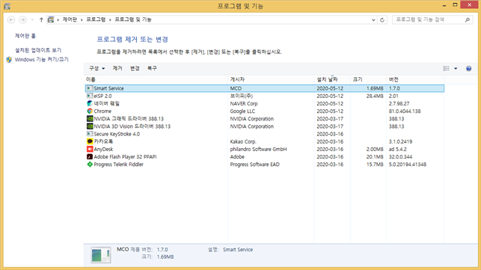Expand chevron after 제어판 in breadcrumb
The height and width of the screenshot is (270, 481).
point(82,20)
